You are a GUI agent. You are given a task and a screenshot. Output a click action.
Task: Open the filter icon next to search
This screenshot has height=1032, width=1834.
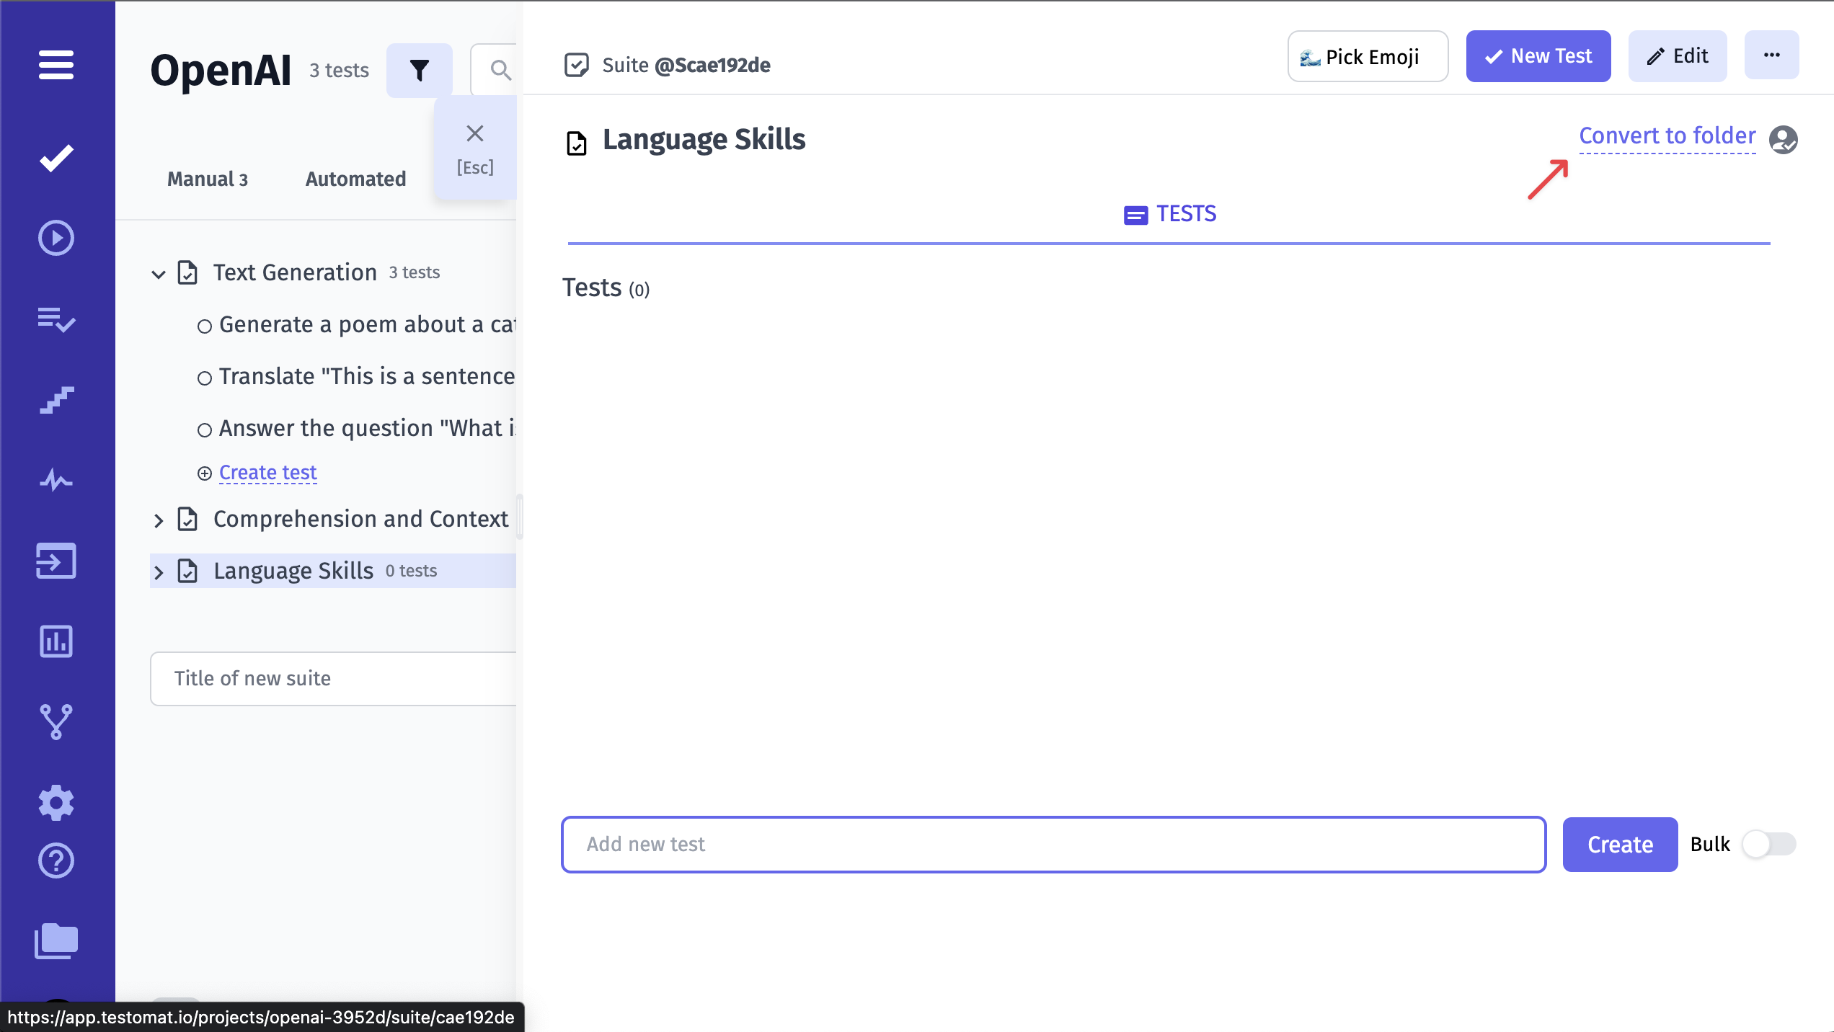point(420,70)
